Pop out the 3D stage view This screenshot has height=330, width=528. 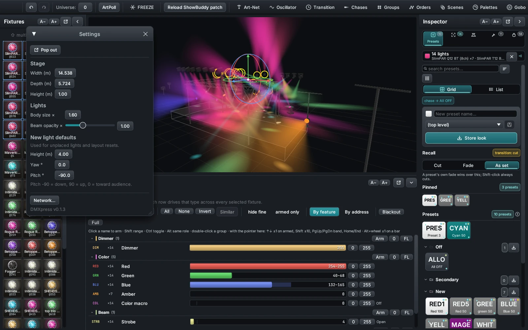(x=399, y=182)
